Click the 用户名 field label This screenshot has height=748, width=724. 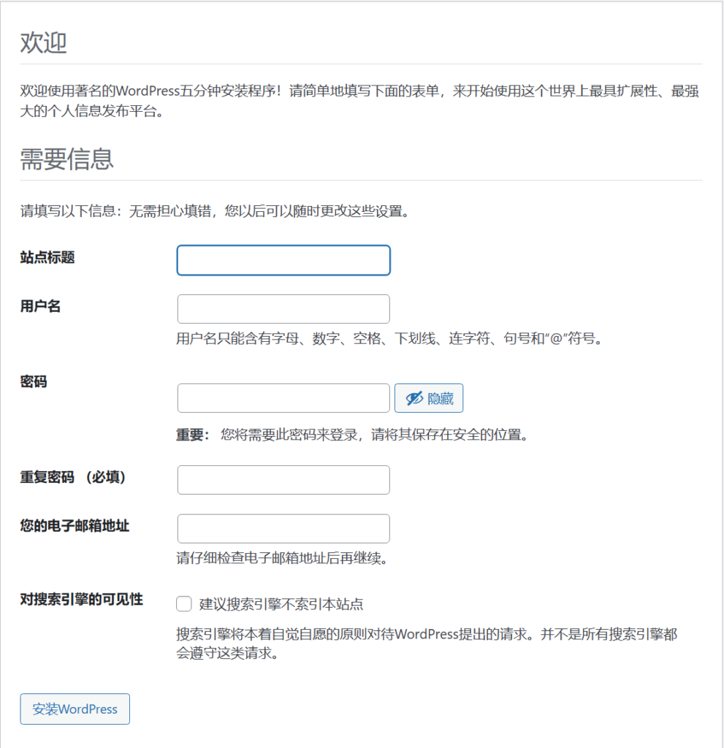tap(40, 307)
